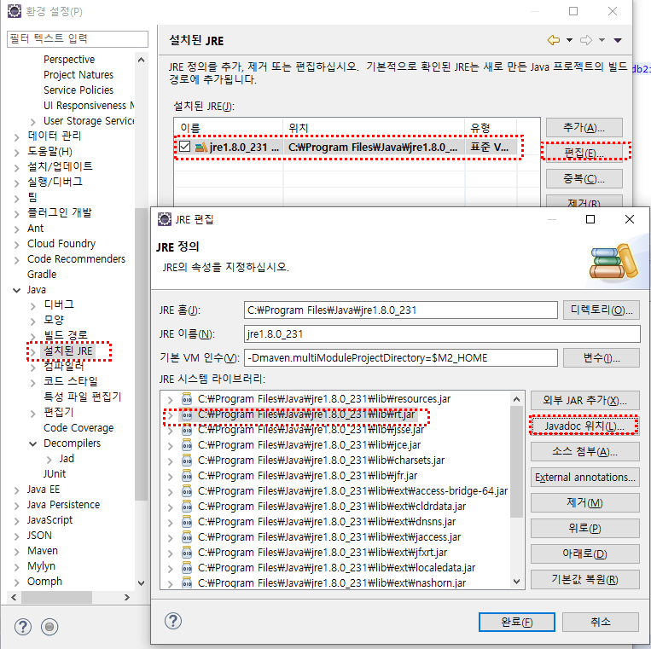The width and height of the screenshot is (651, 649).
Task: Click the help icon in JRE 편집 dialog
Action: click(173, 621)
